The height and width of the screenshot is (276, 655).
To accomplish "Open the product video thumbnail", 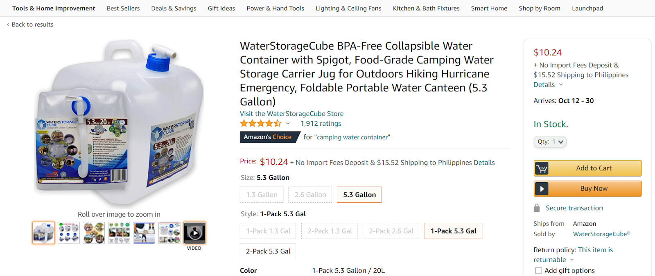I will (194, 233).
